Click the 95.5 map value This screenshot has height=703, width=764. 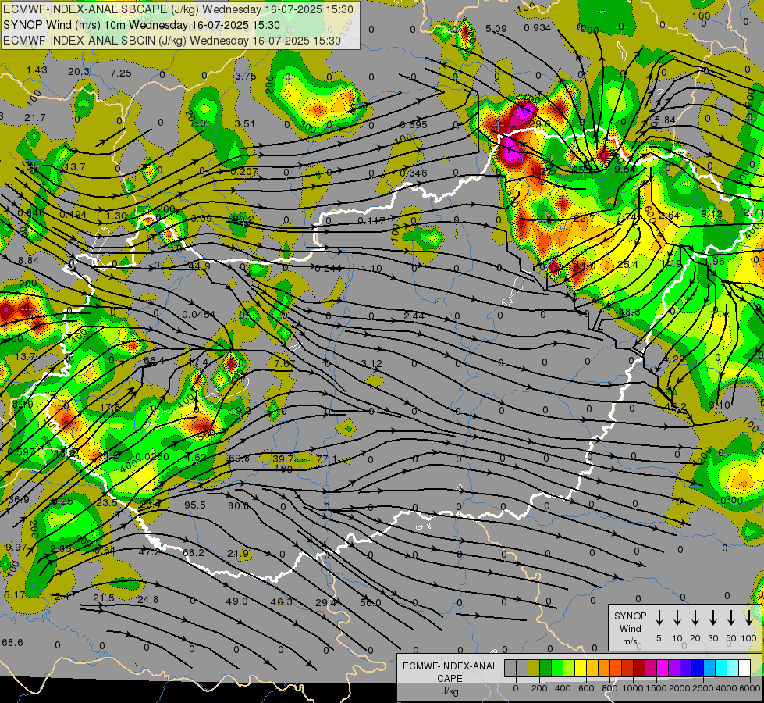click(x=195, y=505)
